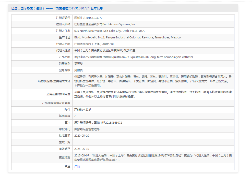Select the 审批部门 label
The width and height of the screenshot is (252, 174).
click(65, 129)
